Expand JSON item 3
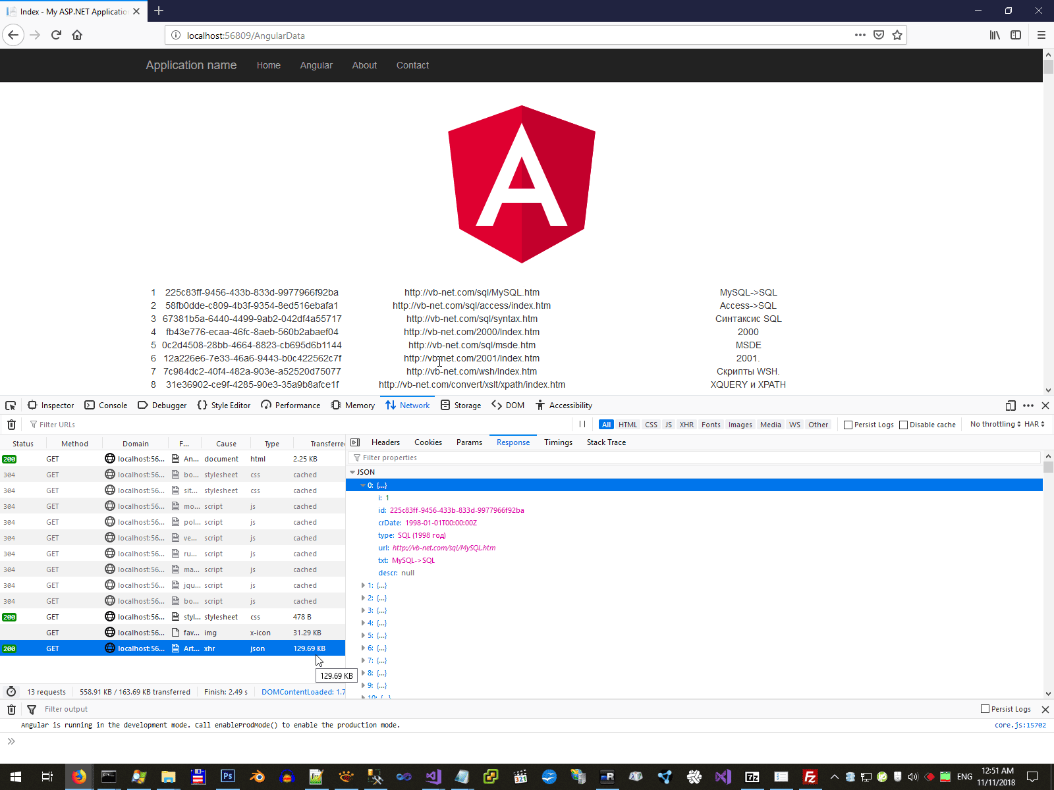The image size is (1054, 790). coord(363,610)
